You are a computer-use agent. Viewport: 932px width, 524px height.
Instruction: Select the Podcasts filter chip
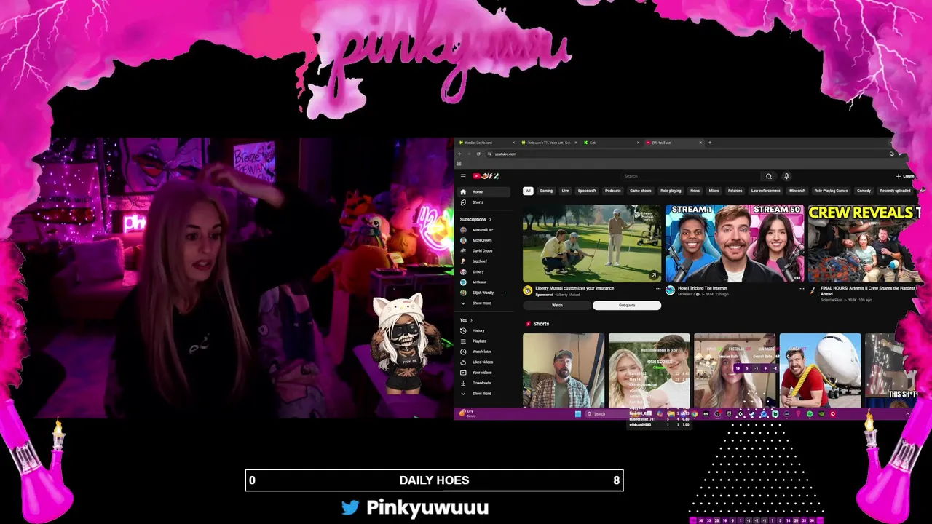[613, 191]
